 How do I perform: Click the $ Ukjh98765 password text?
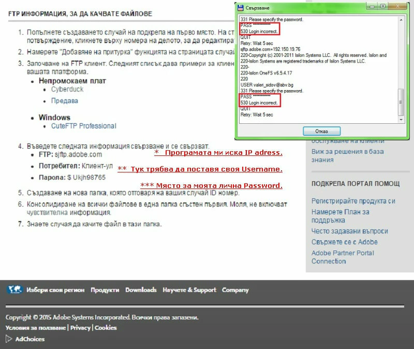(86, 177)
